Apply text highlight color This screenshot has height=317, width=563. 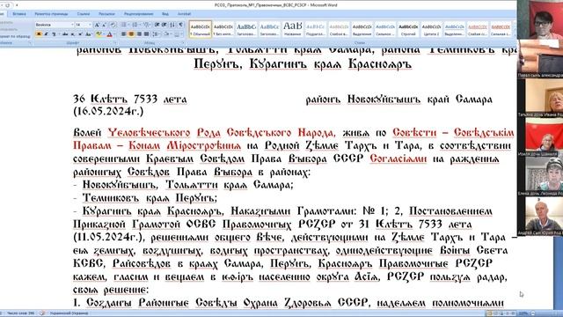tap(99, 34)
